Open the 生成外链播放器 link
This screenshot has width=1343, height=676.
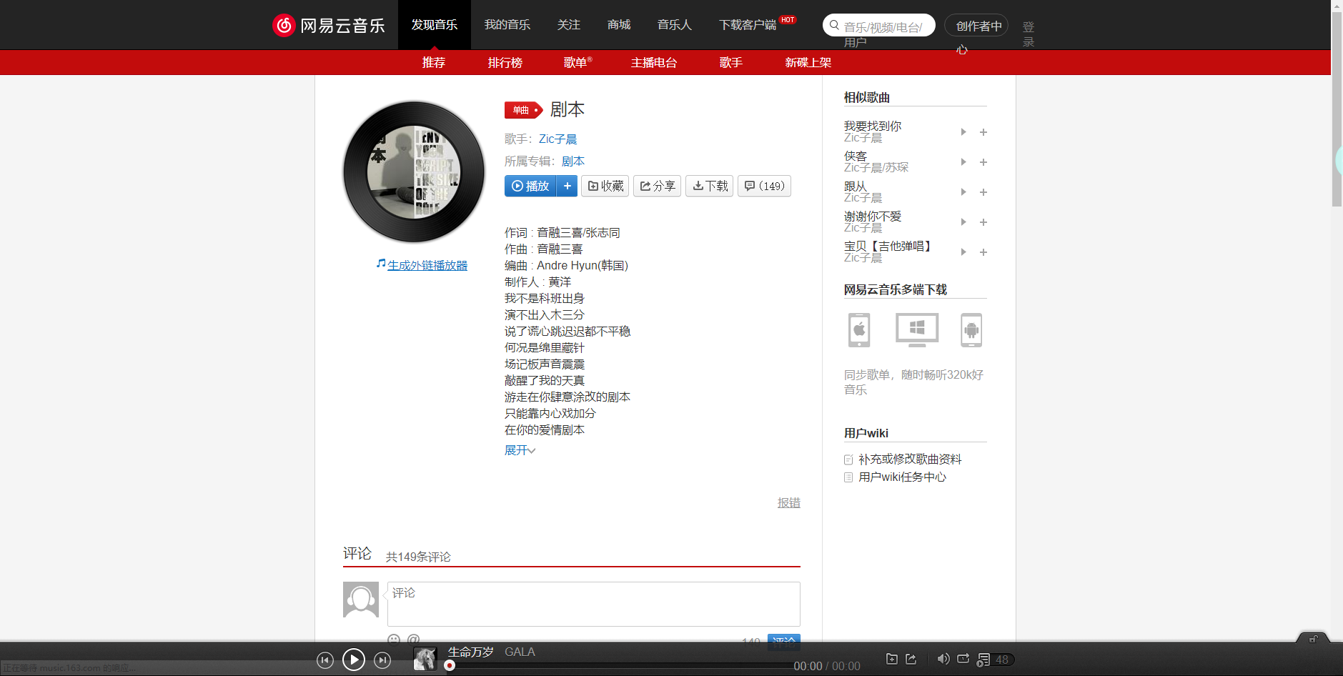(x=427, y=264)
